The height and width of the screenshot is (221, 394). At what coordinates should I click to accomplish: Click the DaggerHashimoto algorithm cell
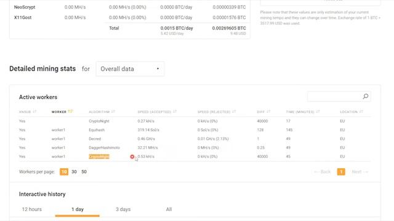point(104,147)
